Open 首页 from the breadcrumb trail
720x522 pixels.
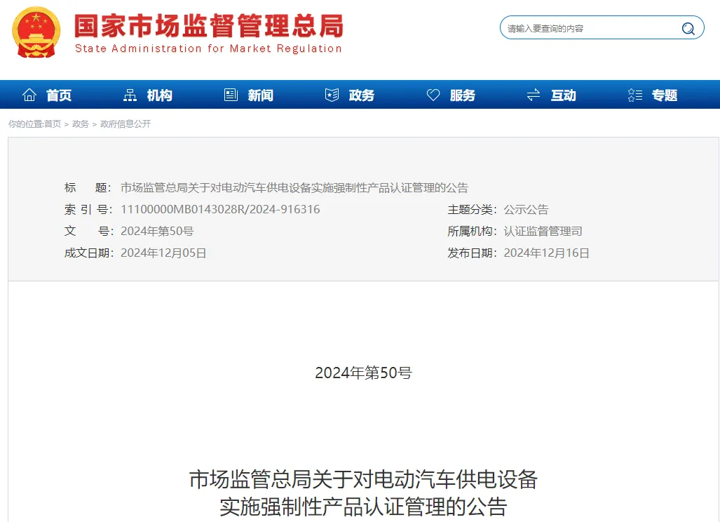pyautogui.click(x=52, y=124)
